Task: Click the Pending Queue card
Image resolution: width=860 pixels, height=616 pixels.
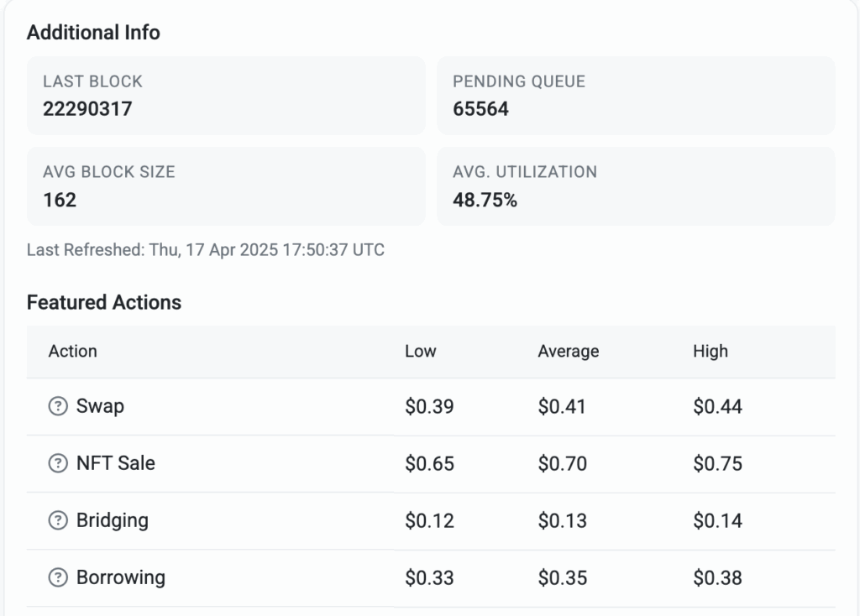Action: tap(635, 96)
